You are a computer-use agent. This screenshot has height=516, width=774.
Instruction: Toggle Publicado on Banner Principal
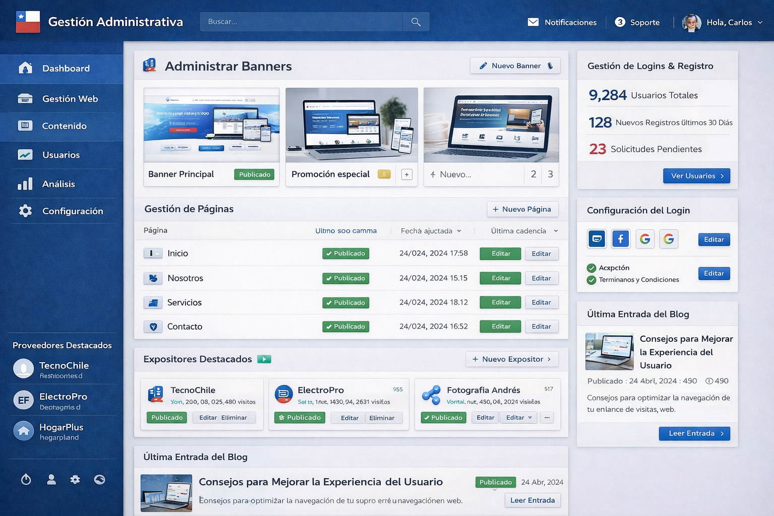[254, 174]
